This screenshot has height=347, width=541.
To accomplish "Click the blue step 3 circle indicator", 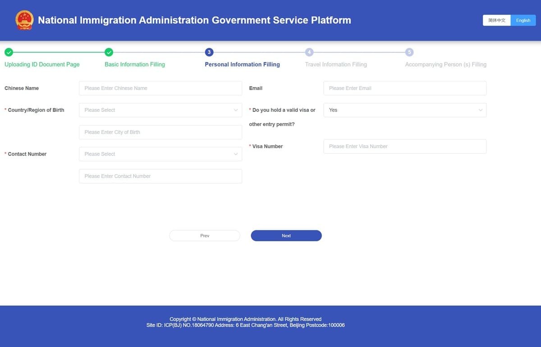I will (x=209, y=52).
